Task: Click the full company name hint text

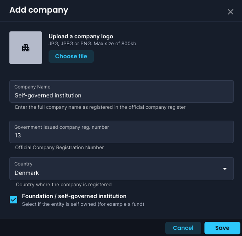Action: [x=100, y=107]
